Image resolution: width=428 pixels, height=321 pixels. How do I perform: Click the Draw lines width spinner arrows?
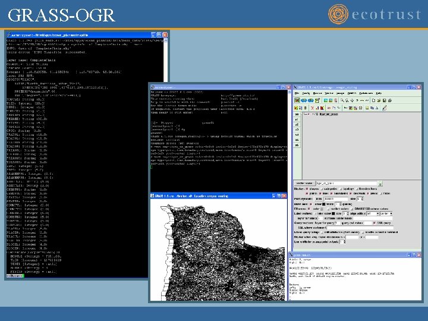(x=341, y=204)
